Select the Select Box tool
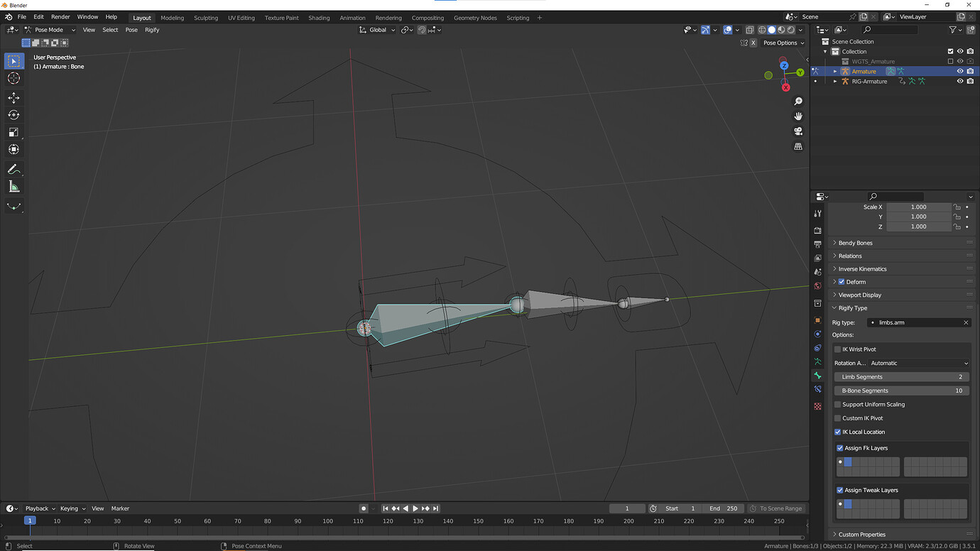The width and height of the screenshot is (980, 551). tap(13, 62)
